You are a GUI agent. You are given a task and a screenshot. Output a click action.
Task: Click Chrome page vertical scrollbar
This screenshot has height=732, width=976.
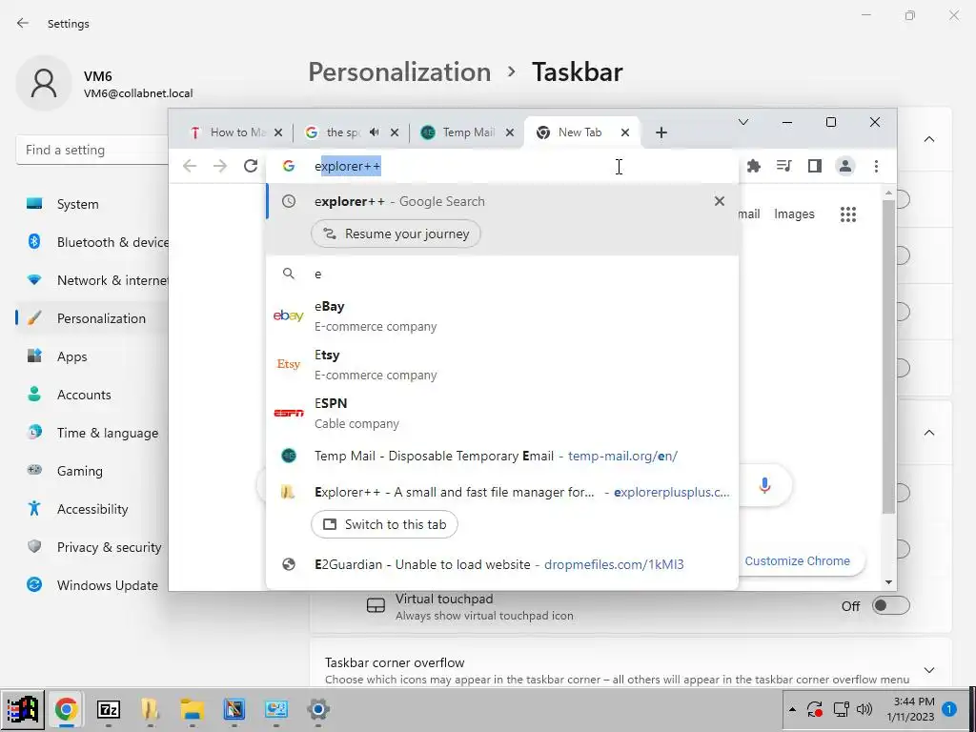[x=889, y=356]
